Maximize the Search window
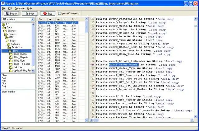The height and width of the screenshot is (131, 199). (x=191, y=3)
